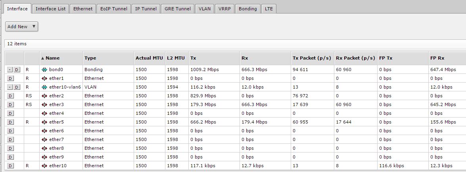Image resolution: width=466 pixels, height=172 pixels.
Task: Click the Tx Packet (p/s) column header
Action: click(x=311, y=58)
